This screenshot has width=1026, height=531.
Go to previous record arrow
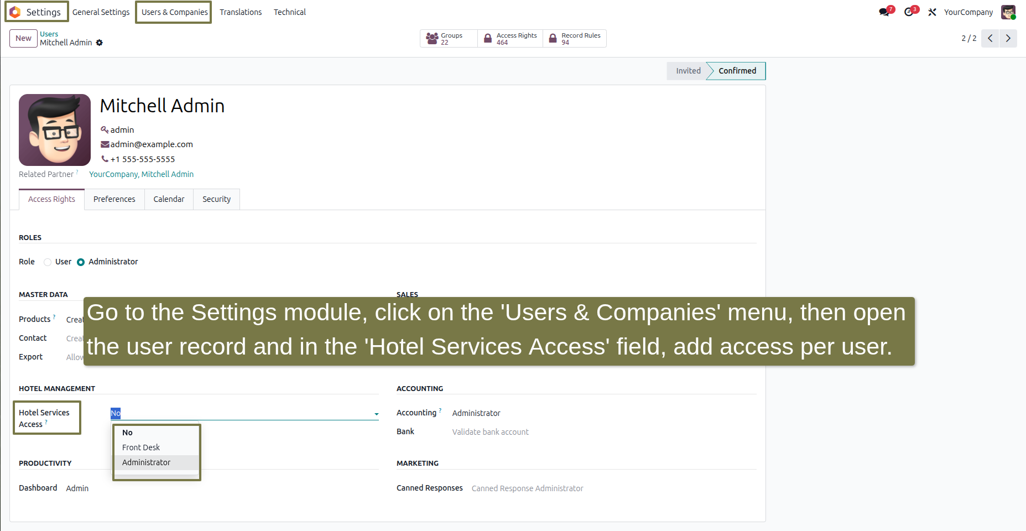[x=990, y=38]
